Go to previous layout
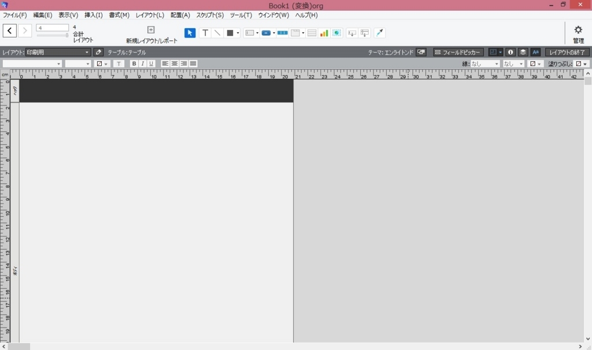The width and height of the screenshot is (592, 350). (x=10, y=31)
